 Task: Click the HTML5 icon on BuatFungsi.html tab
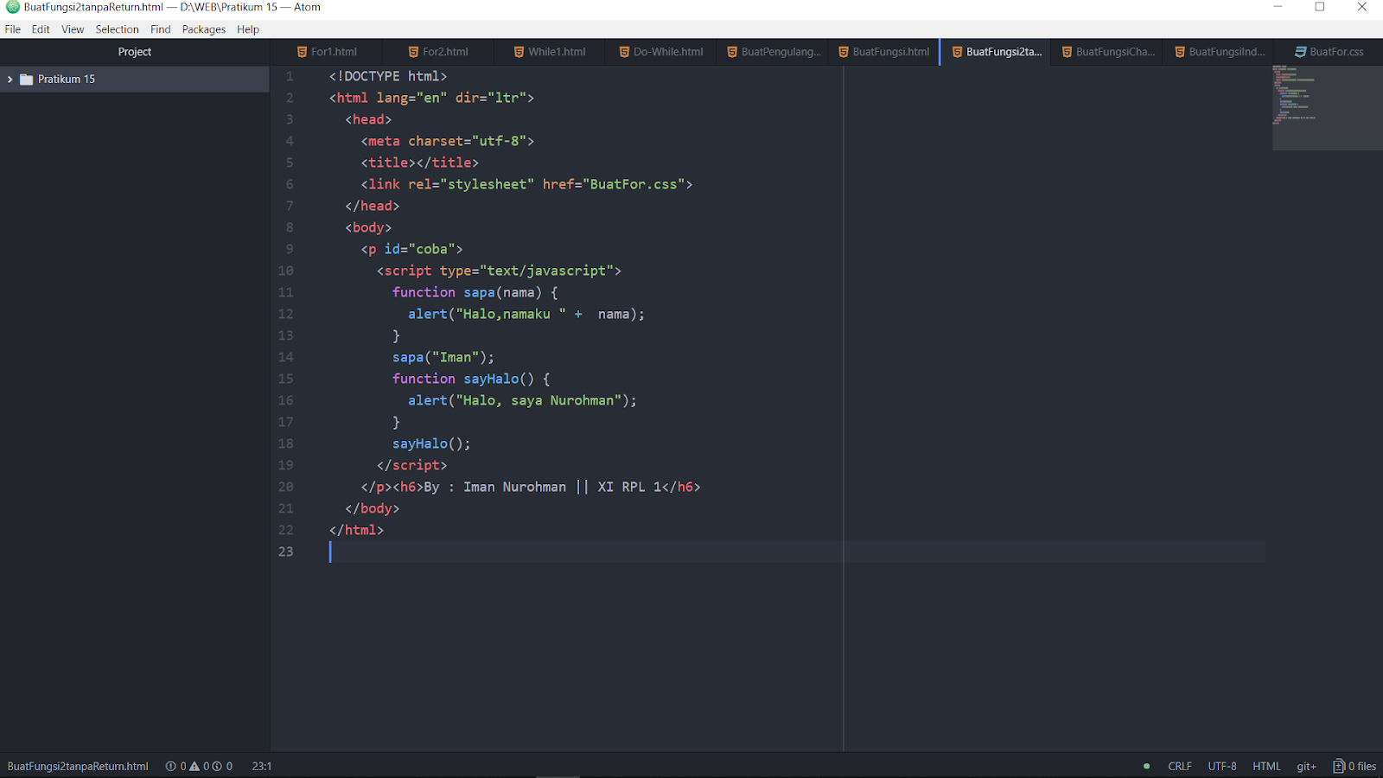(843, 51)
